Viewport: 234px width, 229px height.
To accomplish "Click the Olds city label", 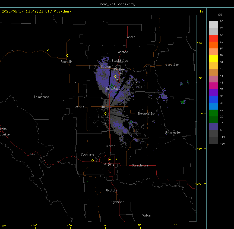I will click(x=105, y=107).
